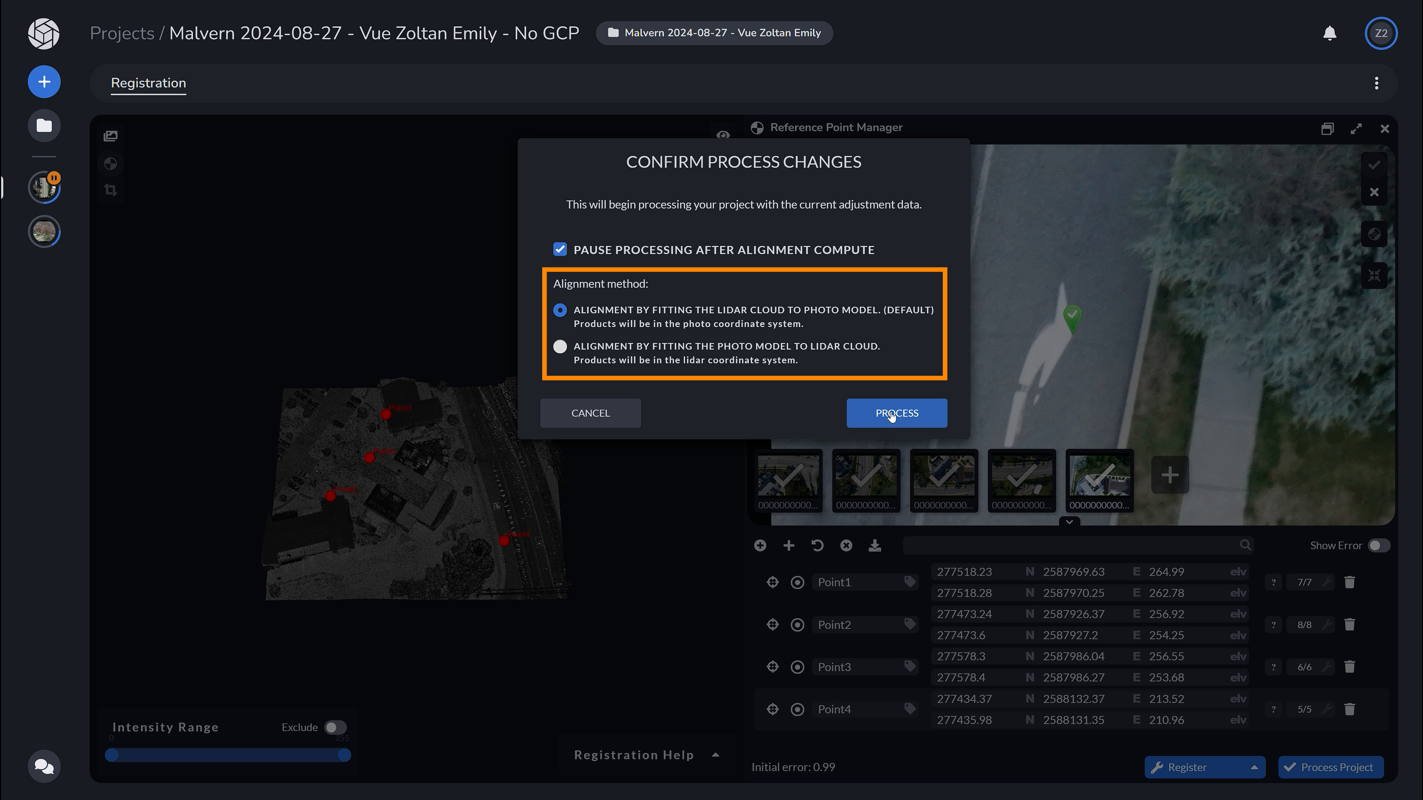1423x800 pixels.
Task: Select the contrast target display tool
Action: coord(111,163)
